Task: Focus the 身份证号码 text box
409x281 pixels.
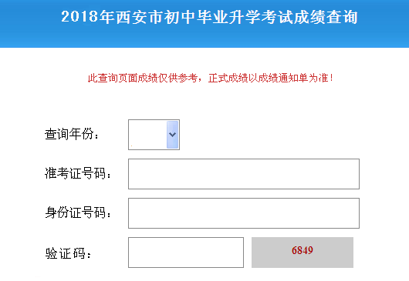Action: point(244,213)
